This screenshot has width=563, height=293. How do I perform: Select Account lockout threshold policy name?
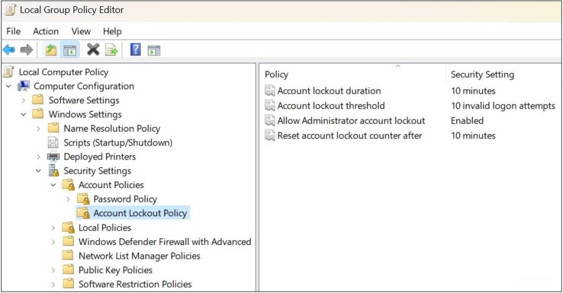331,106
